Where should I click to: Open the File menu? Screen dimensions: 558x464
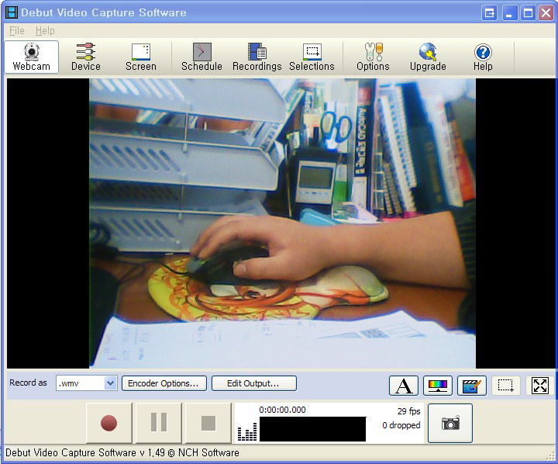[17, 31]
